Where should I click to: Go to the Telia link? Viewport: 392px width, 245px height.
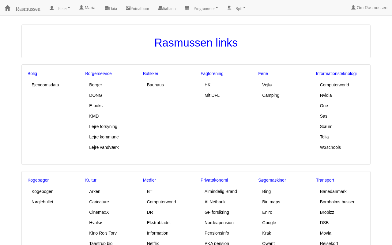point(324,137)
